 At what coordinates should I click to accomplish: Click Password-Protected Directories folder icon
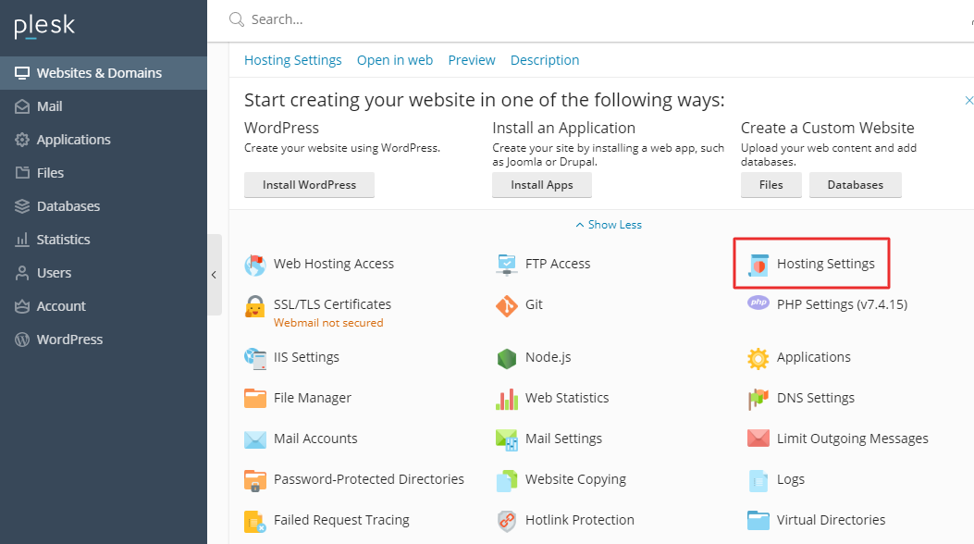pos(254,480)
